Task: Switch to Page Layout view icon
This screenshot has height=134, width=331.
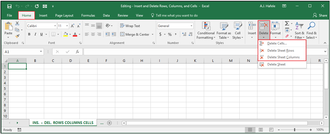Action: (x=261, y=130)
